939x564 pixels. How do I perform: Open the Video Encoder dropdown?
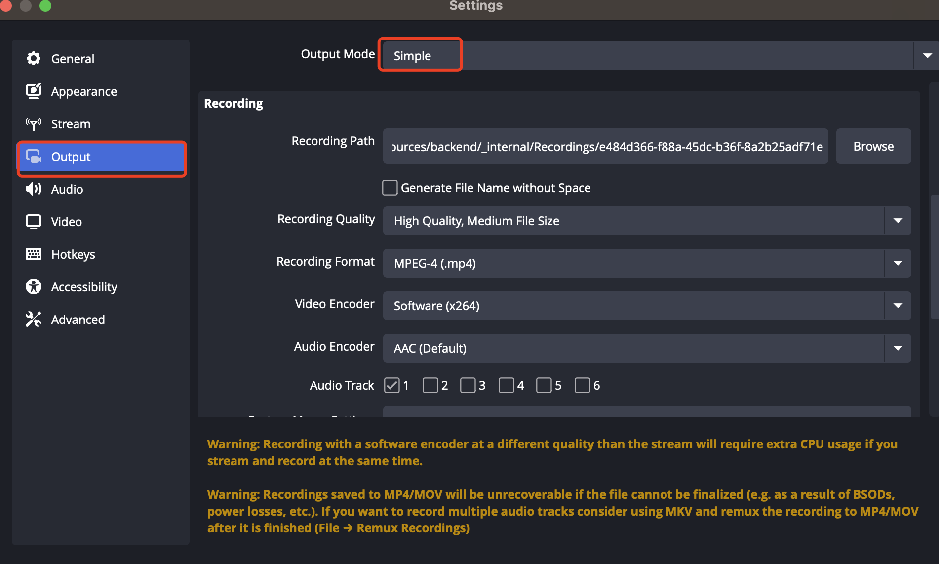click(897, 306)
